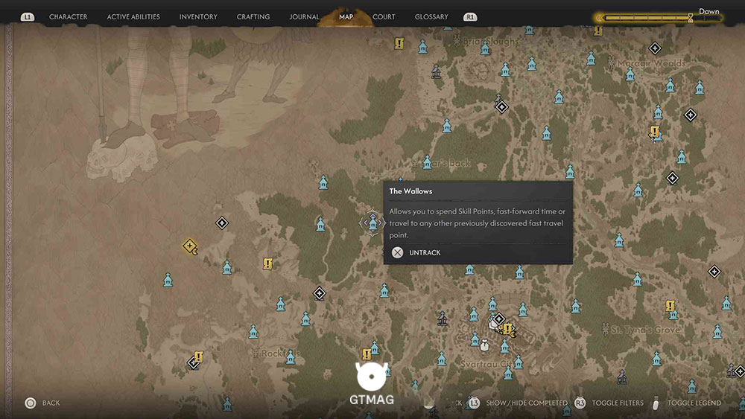745x419 pixels.
Task: Toggle the map legend display
Action: 694,403
